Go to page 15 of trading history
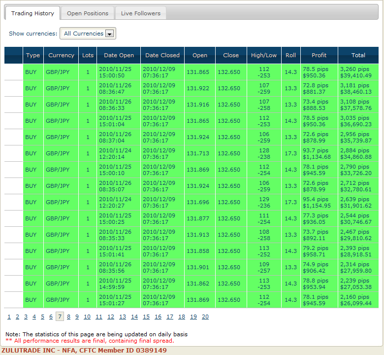This screenshot has width=384, height=355. pyautogui.click(x=146, y=317)
